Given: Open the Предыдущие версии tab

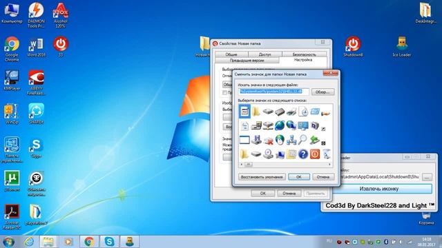Looking at the screenshot, I should pyautogui.click(x=247, y=60).
